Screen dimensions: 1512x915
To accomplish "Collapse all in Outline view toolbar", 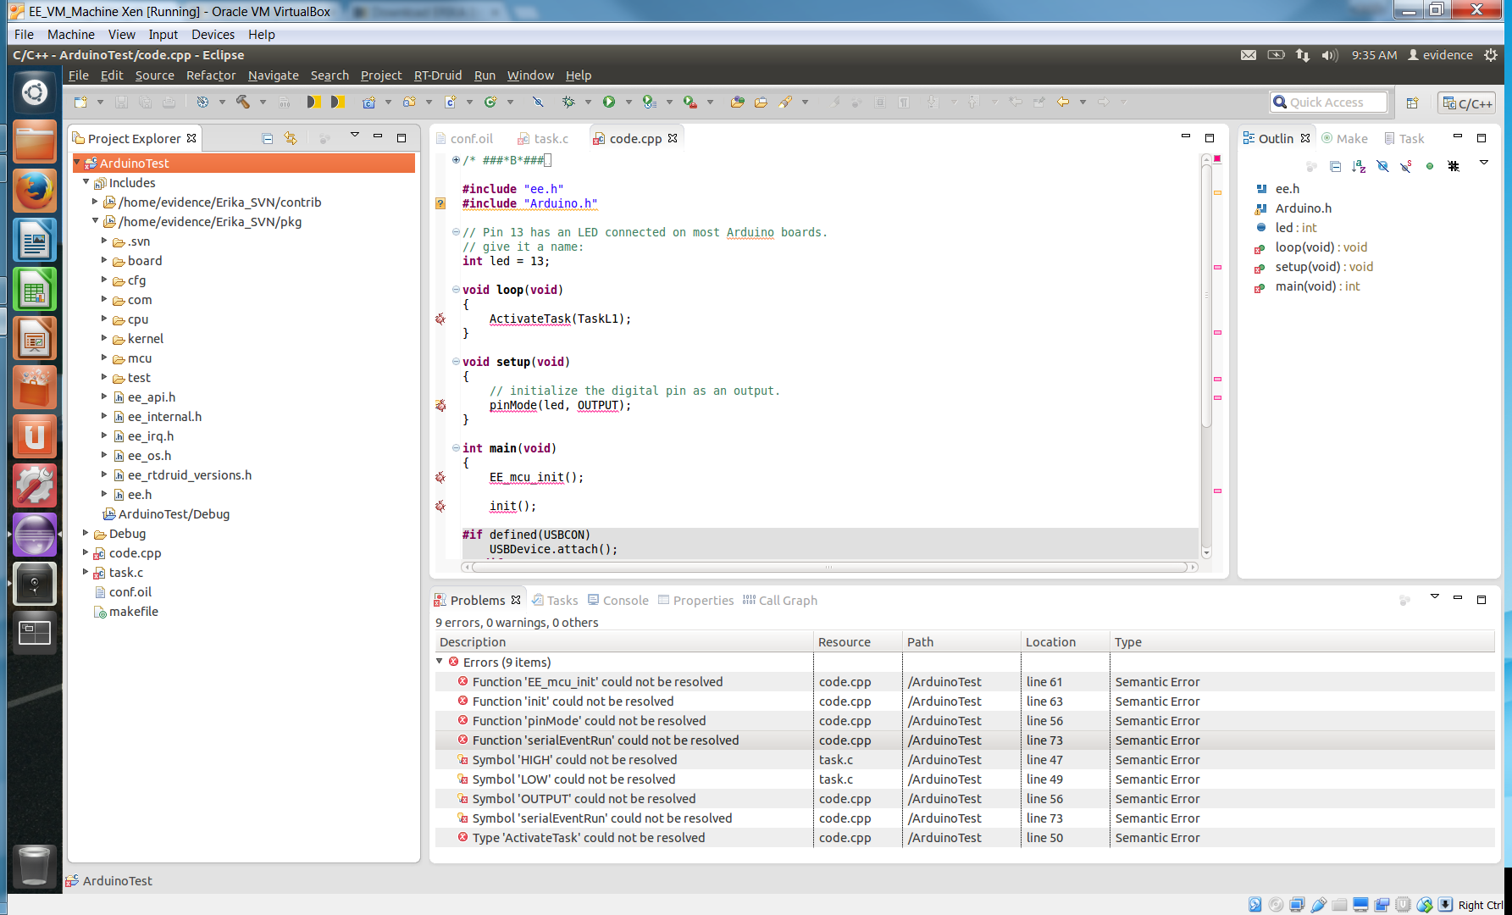I will pos(1336,166).
